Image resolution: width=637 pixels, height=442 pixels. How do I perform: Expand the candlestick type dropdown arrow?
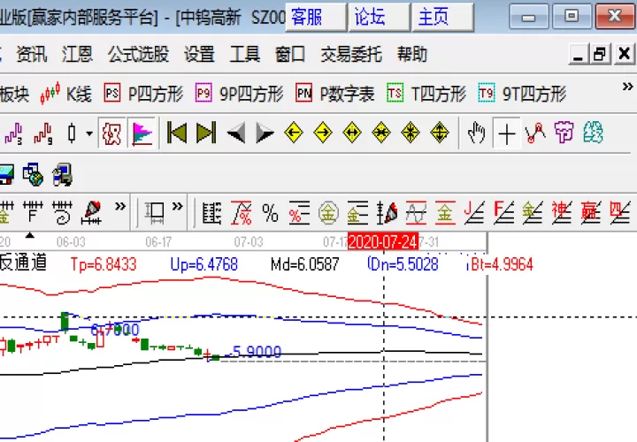point(89,133)
